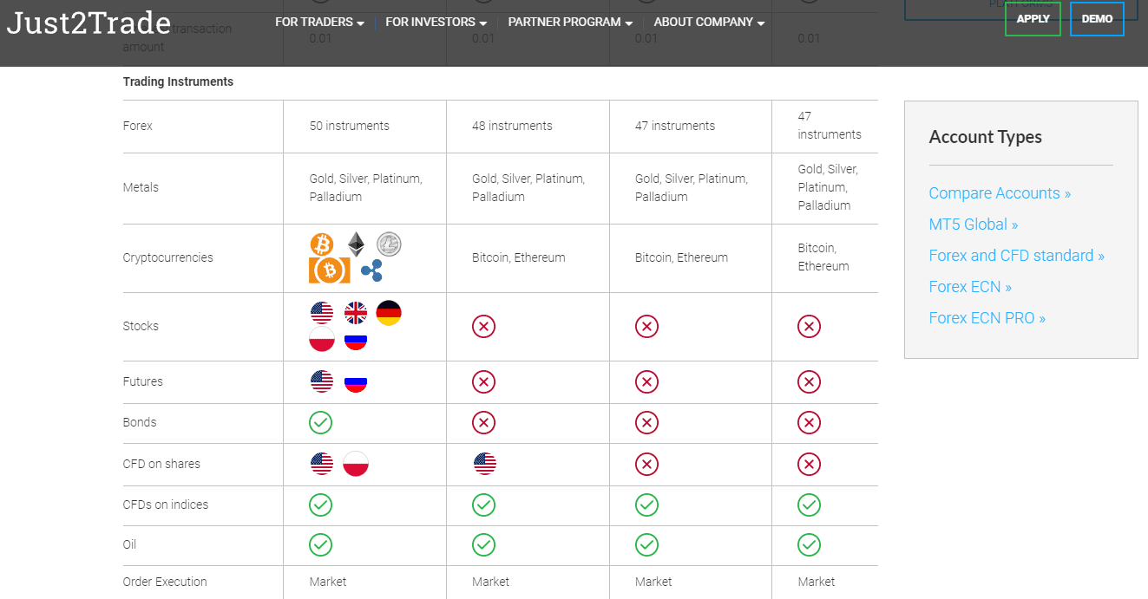Expand the PARTNER PROGRAM menu
Image resolution: width=1148 pixels, height=599 pixels.
[570, 22]
